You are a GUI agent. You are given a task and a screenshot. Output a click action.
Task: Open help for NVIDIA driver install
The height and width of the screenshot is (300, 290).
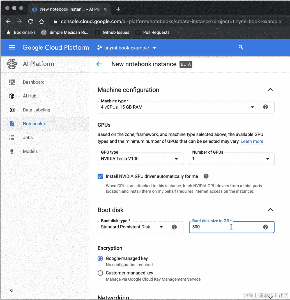click(206, 176)
